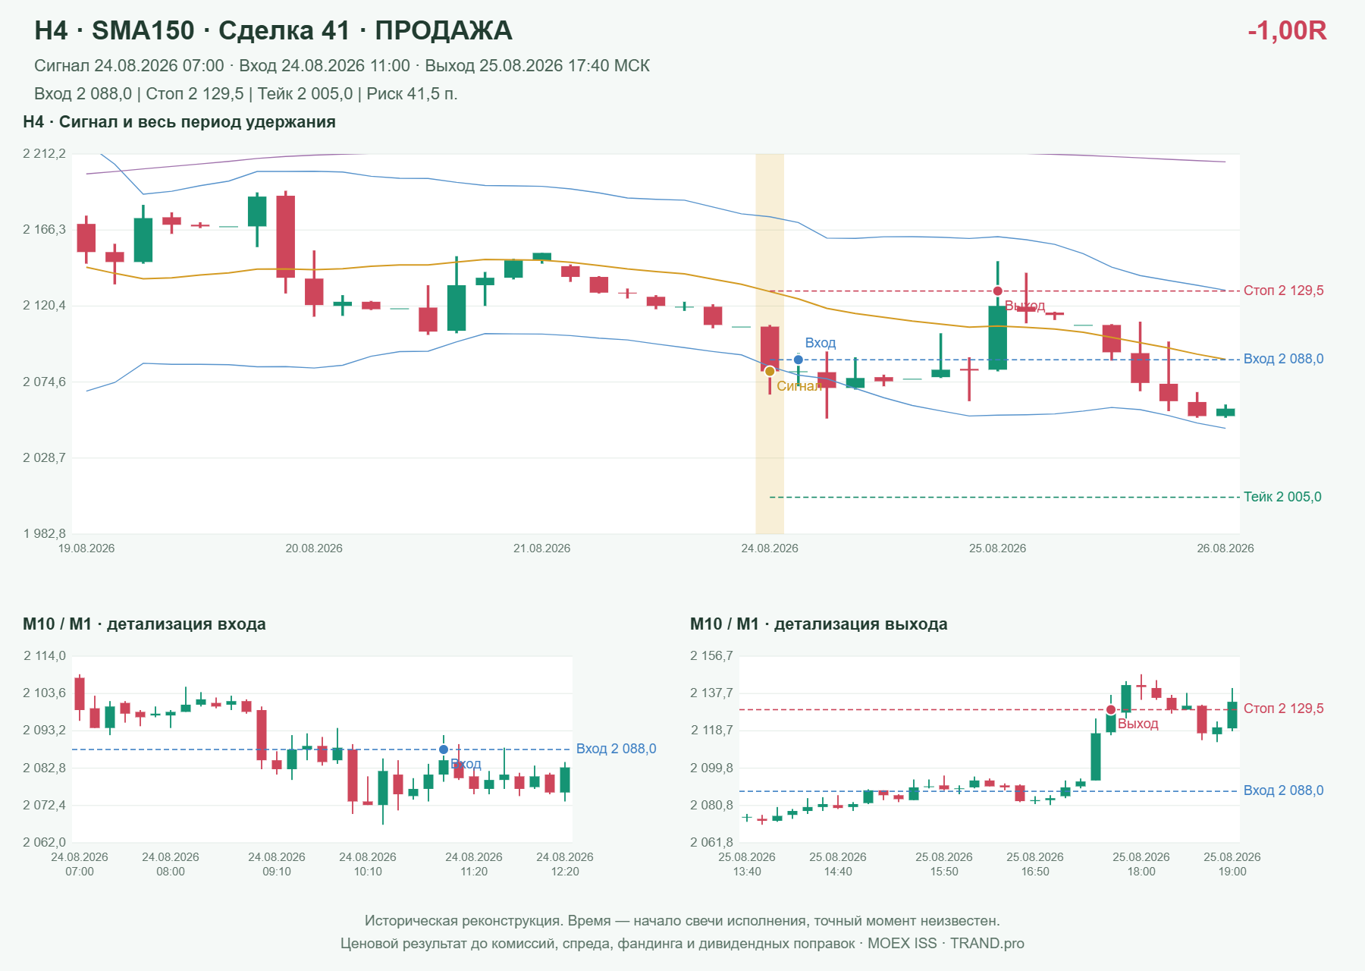This screenshot has height=971, width=1365.
Task: Click 'Тейк 2 005,0' label on H4 chart
Action: click(x=1282, y=497)
